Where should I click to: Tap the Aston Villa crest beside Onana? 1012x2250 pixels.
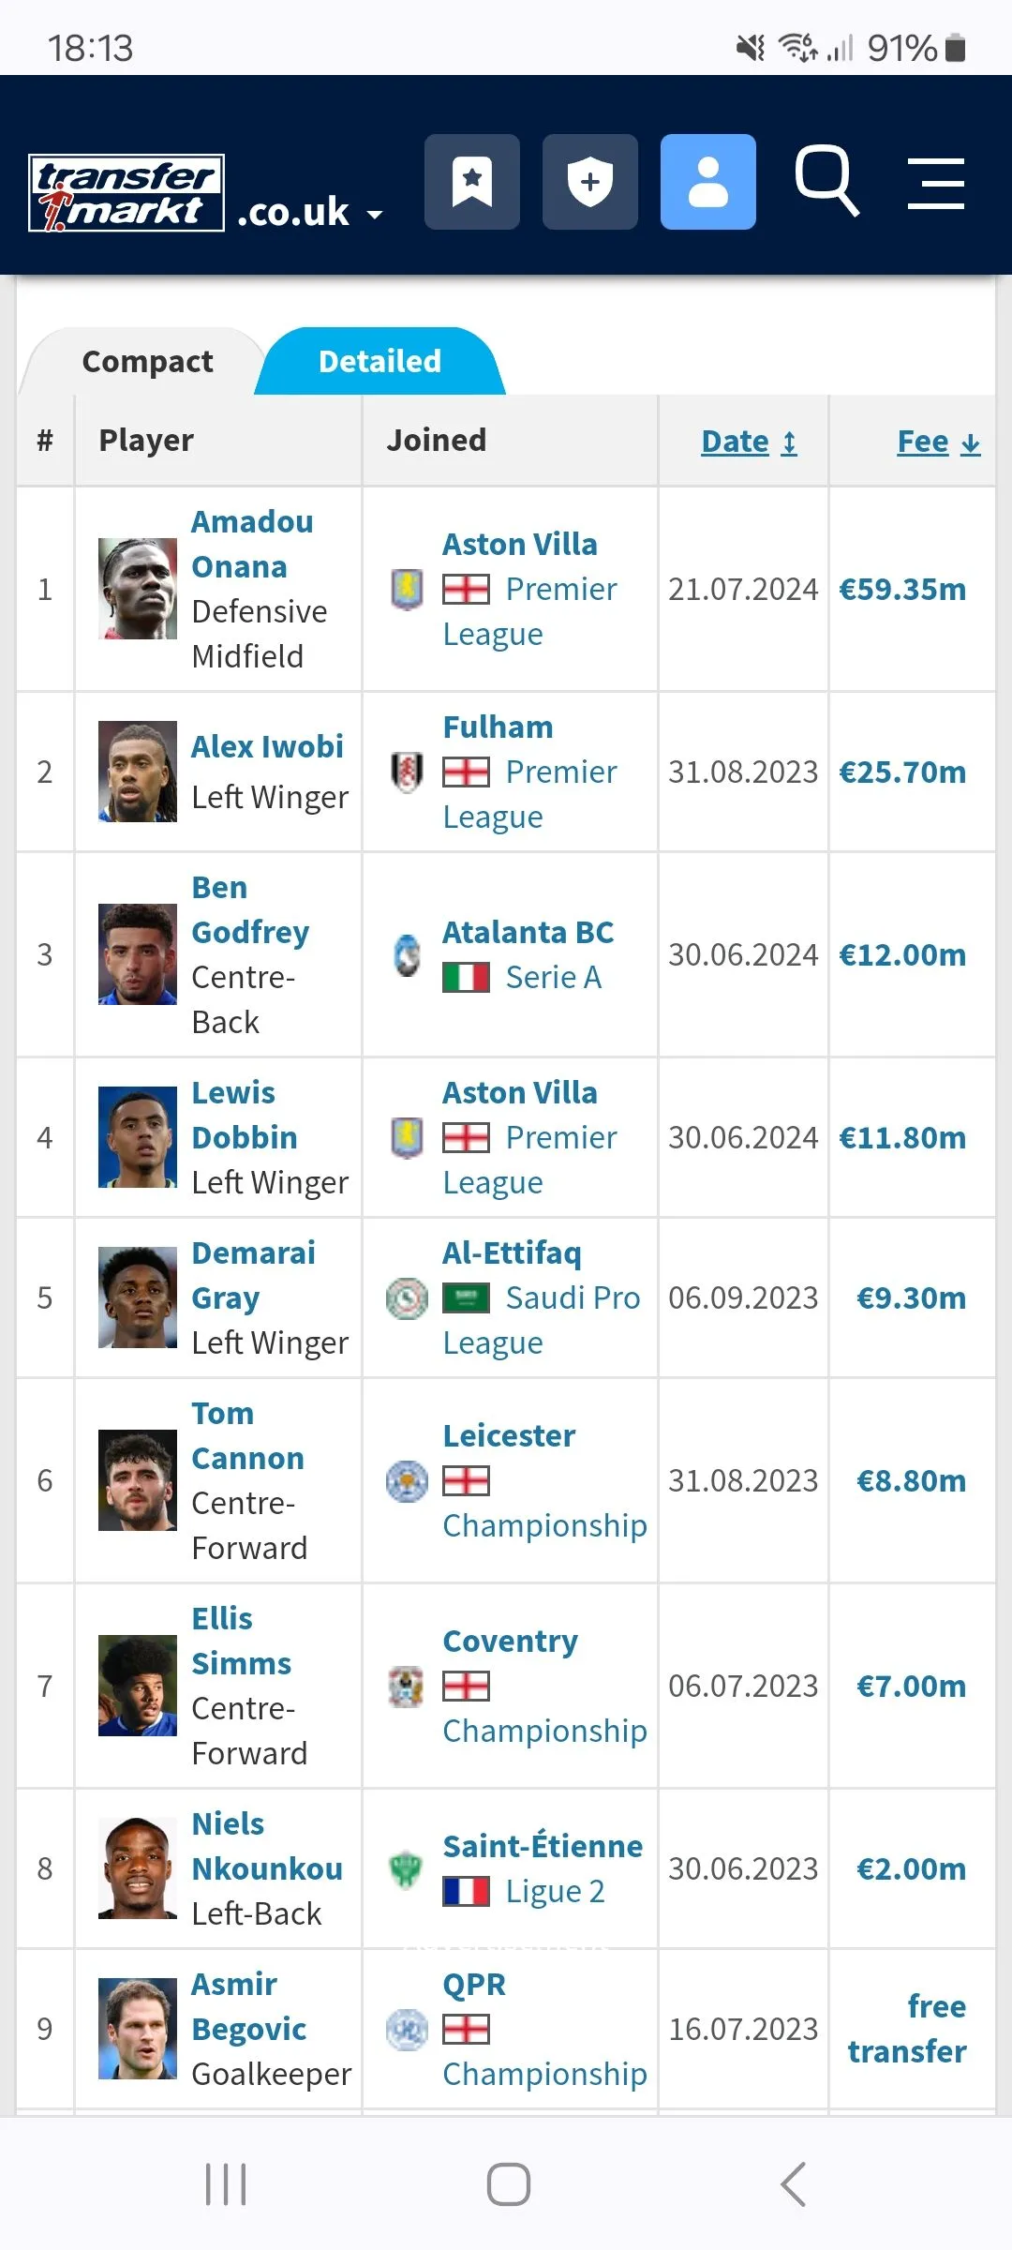(x=407, y=590)
